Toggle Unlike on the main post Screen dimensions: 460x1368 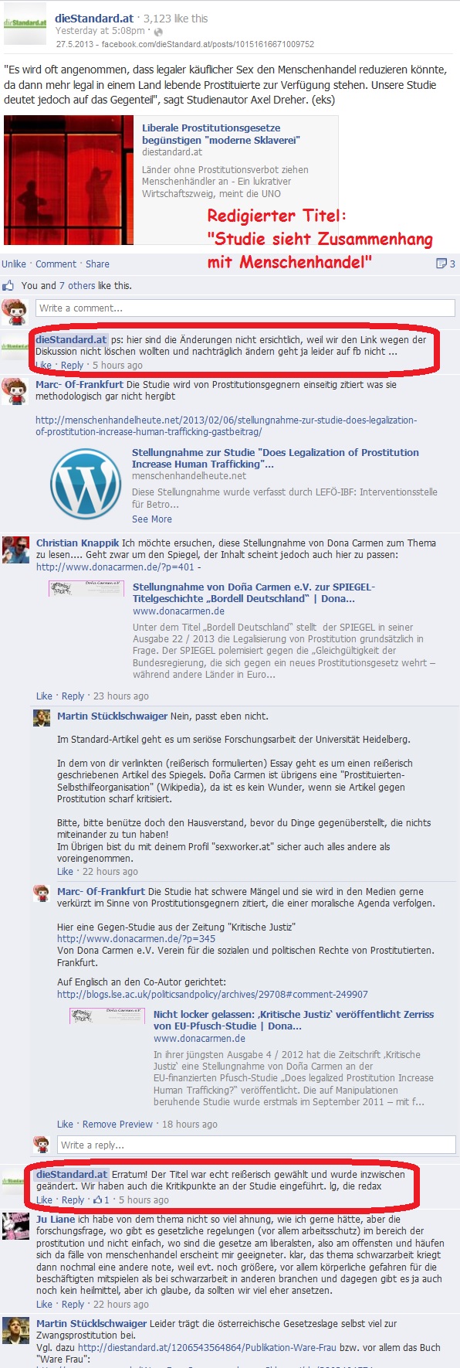pos(14,264)
